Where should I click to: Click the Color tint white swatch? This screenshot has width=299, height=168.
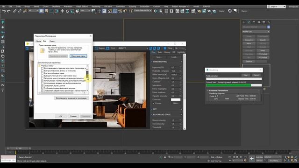click(176, 99)
